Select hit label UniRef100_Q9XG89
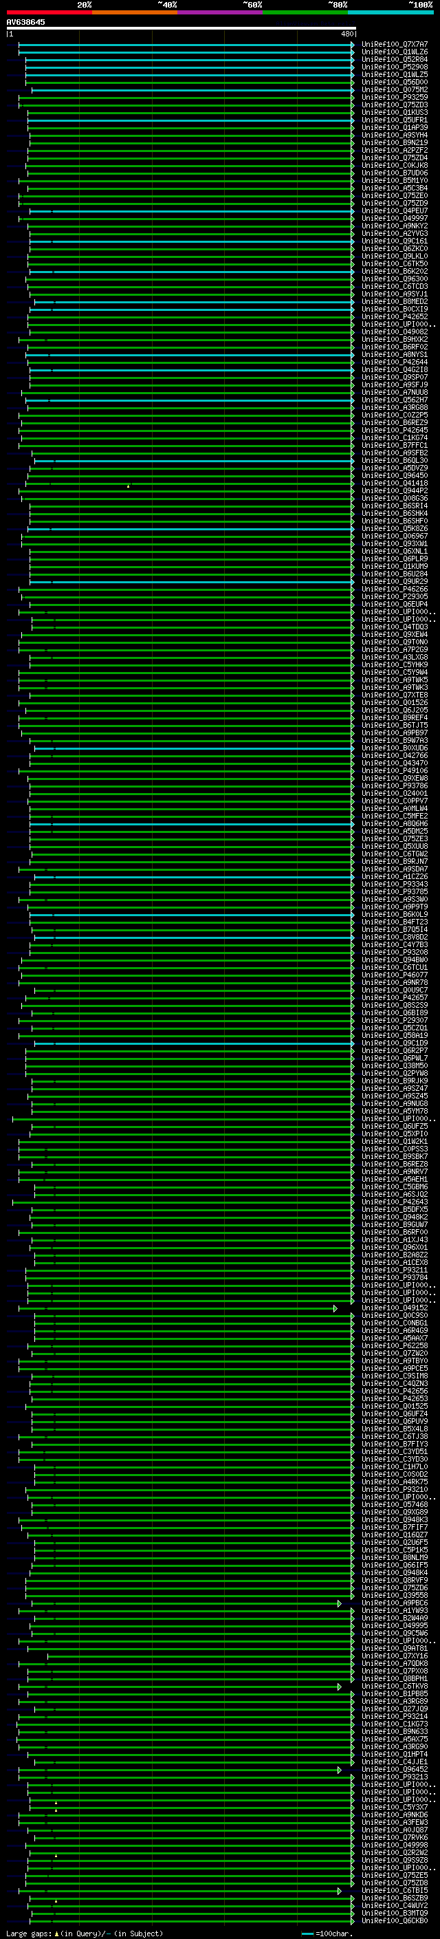This screenshot has width=440, height=1939. pos(395,1513)
